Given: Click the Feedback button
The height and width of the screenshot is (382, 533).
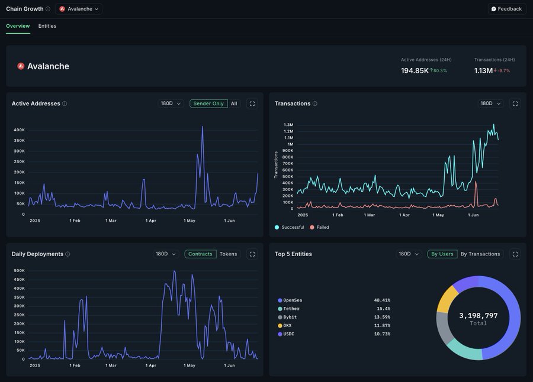Looking at the screenshot, I should click(506, 9).
